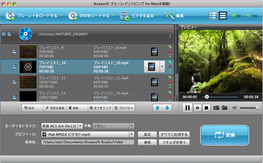Select the プレイリスト_11.mp4 output name
This screenshot has height=163, width=263.
[x=111, y=78]
